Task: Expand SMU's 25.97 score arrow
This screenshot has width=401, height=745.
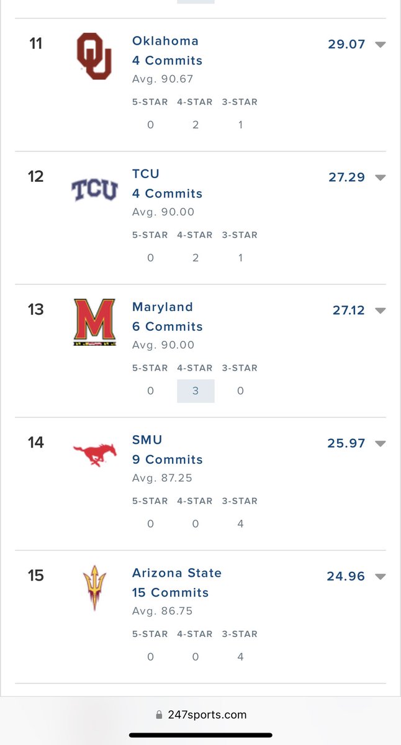Action: (x=381, y=443)
